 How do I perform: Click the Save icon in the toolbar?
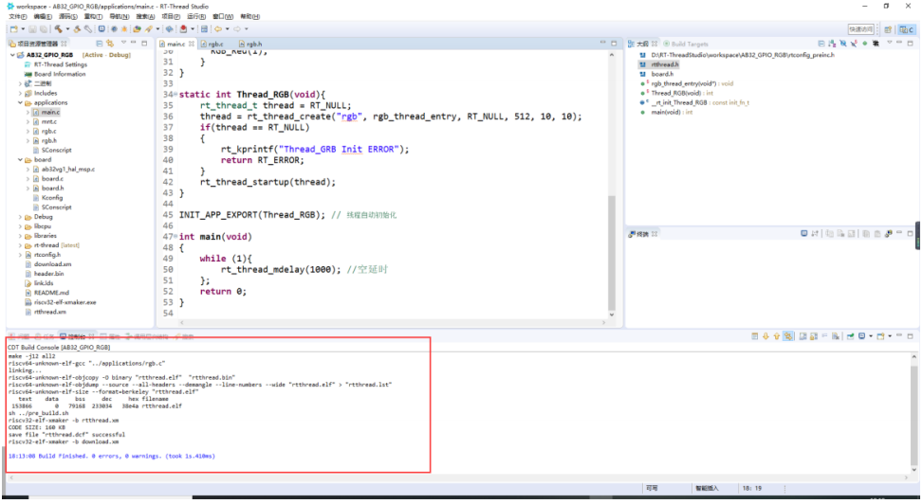tap(32, 28)
